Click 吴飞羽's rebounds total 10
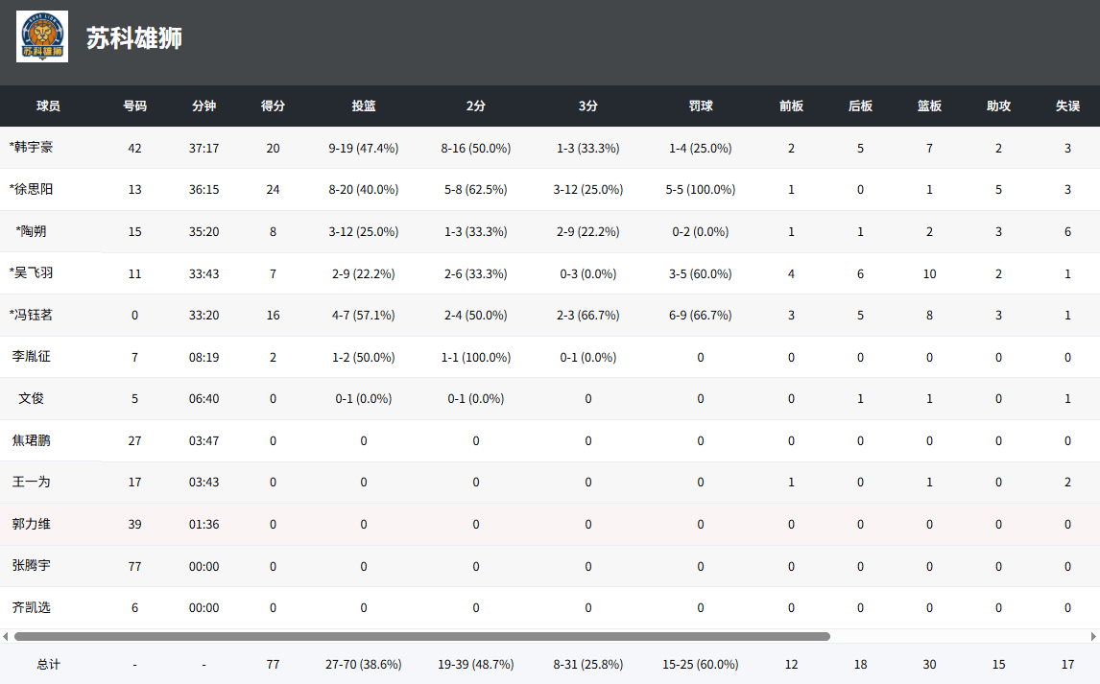This screenshot has height=684, width=1100. [929, 274]
